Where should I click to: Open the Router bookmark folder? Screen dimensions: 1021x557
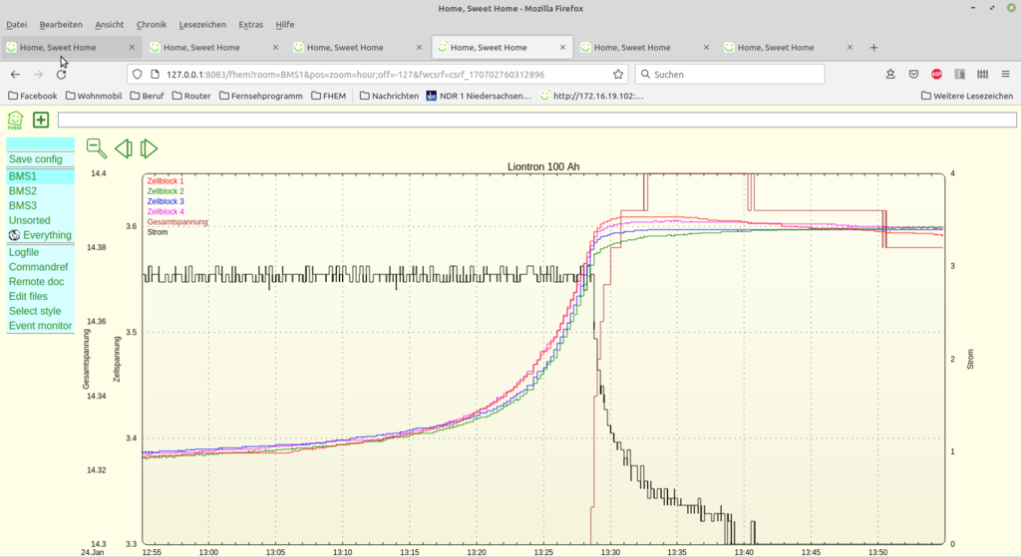coord(191,96)
